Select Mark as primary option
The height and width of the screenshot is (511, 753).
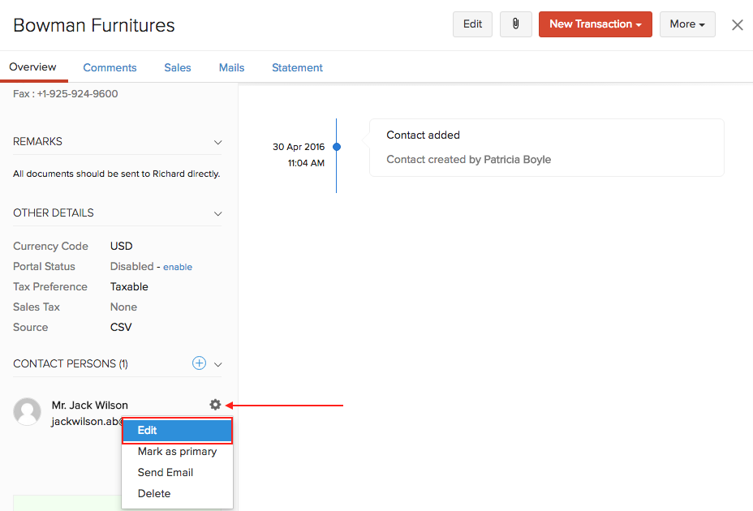[x=177, y=452]
